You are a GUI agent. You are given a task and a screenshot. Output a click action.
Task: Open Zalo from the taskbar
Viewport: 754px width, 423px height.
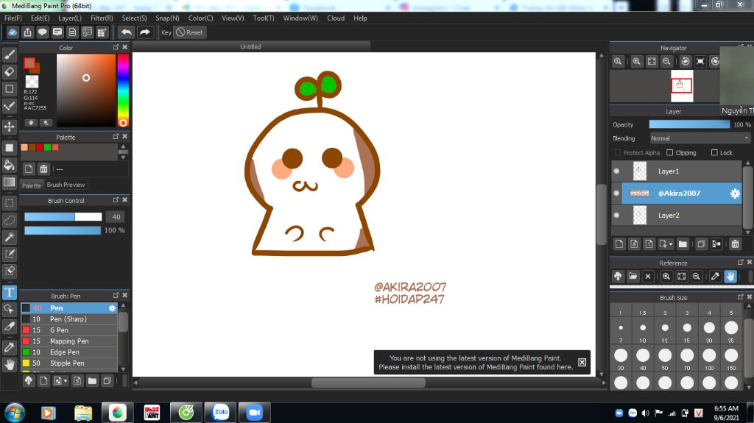221,413
